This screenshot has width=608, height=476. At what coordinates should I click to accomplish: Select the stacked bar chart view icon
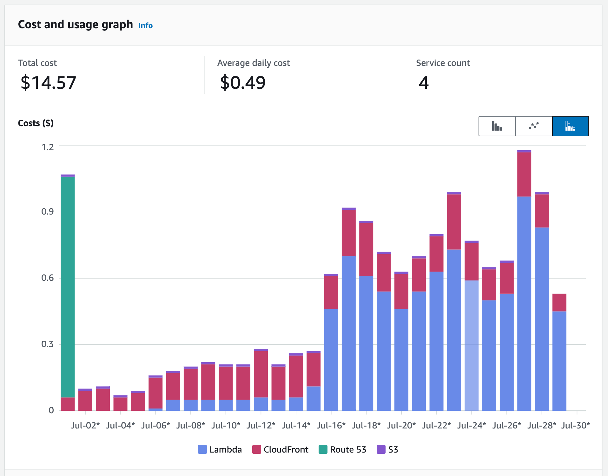pos(570,126)
